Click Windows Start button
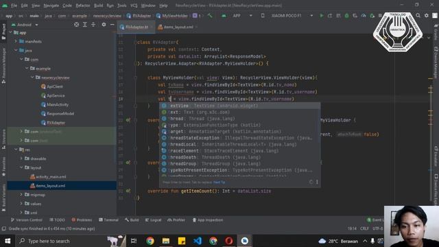439x247 pixels. pos(8,241)
